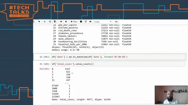
Task: Click into the value_counts code cell
Action: (118, 64)
